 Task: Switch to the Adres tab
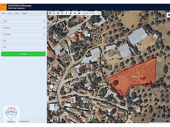tap(10, 13)
